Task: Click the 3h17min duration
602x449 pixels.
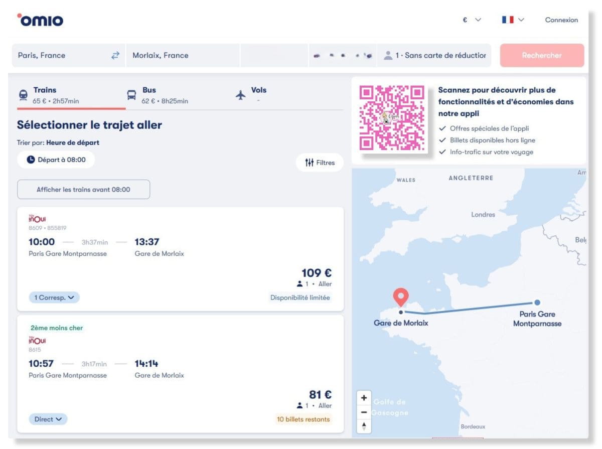Action: click(94, 364)
